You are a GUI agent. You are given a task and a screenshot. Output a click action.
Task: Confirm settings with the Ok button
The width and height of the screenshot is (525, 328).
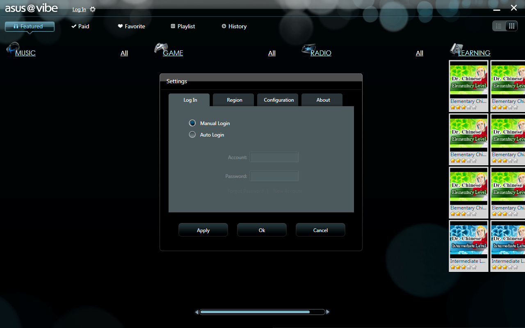tap(262, 230)
